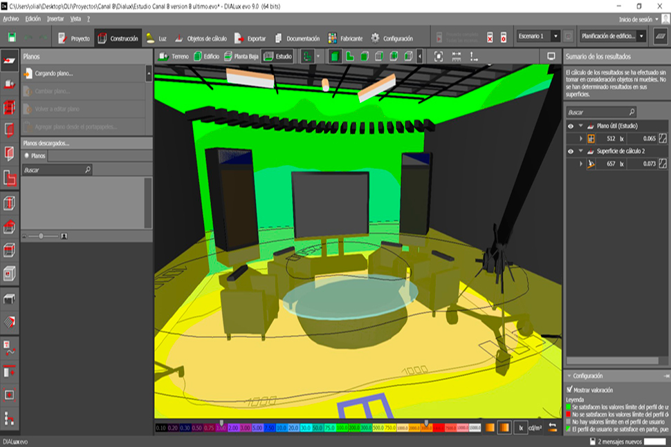Click the Fabricante toolbar icon

point(343,38)
